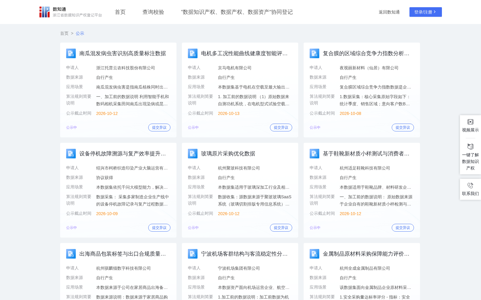Screen dimensions: 481x300
Task: Click document icon of 南瓜混发病虫害识别 card
Action: (x=71, y=53)
